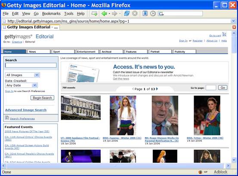The image size is (238, 176).
Task: Open the Help menu
Action: [x=80, y=14]
